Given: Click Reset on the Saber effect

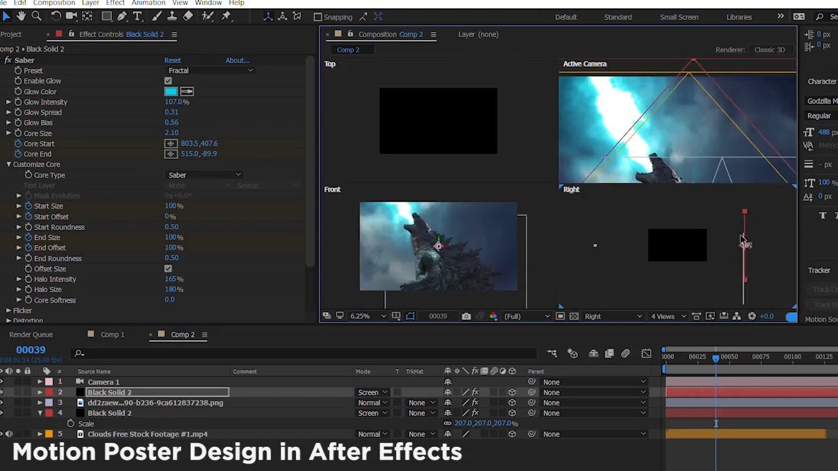Looking at the screenshot, I should 172,60.
